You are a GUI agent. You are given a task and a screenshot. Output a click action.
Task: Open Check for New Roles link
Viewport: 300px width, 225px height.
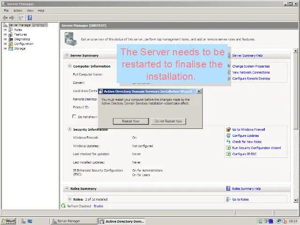click(x=247, y=142)
